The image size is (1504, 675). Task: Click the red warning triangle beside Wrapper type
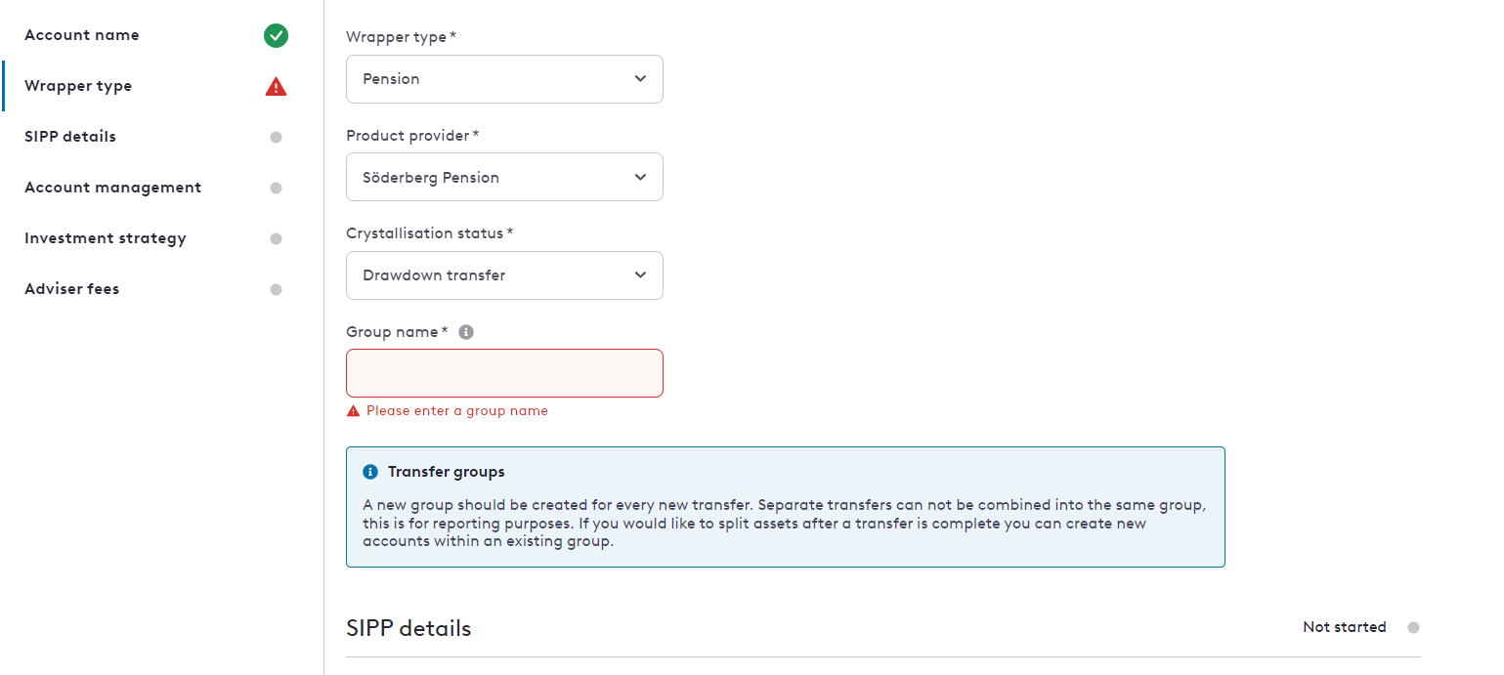tap(276, 87)
